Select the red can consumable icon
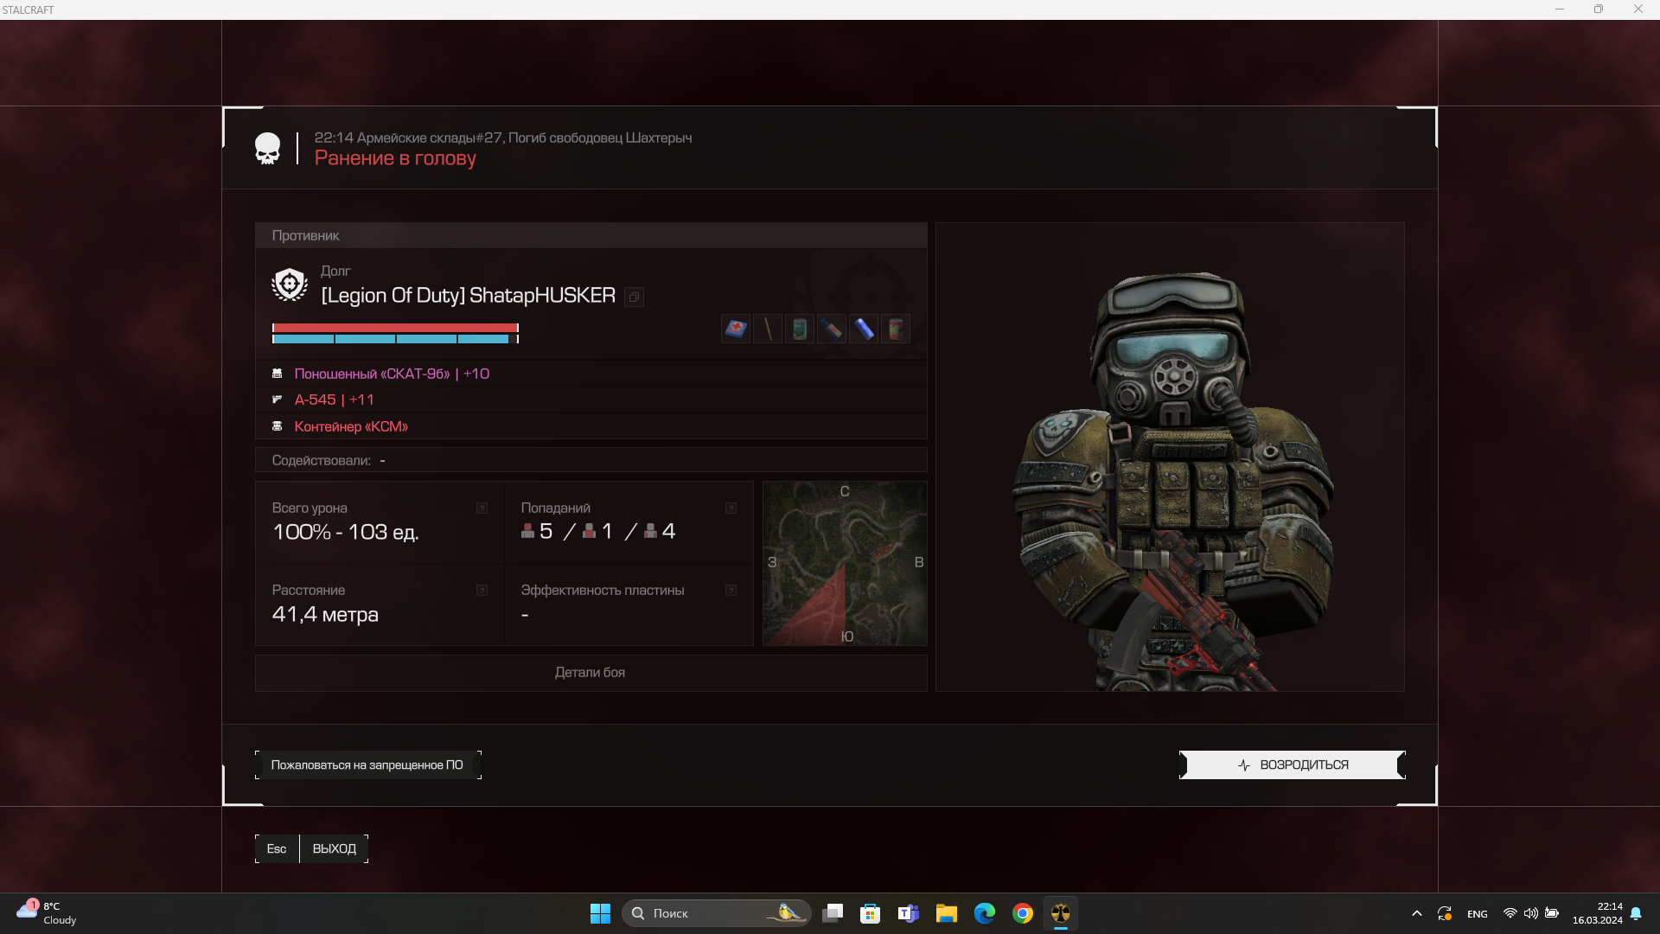This screenshot has width=1660, height=934. [896, 329]
